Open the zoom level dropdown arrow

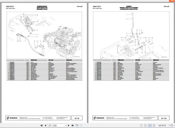(x=169, y=125)
